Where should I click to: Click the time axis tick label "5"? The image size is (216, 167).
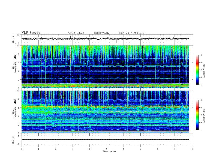(x=107, y=149)
